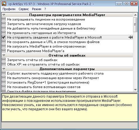139x130 pixels.
Task: Minimize the xp-AntiSpy window
Action: point(119,4)
